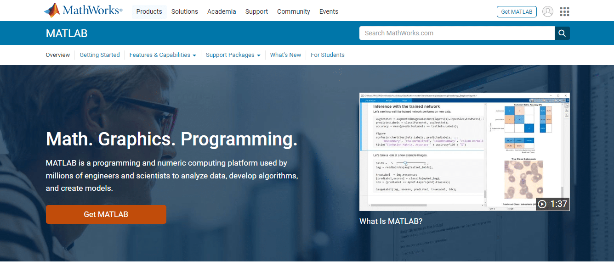
Task: Click the What Is MATLAB? caption link
Action: pyautogui.click(x=391, y=221)
